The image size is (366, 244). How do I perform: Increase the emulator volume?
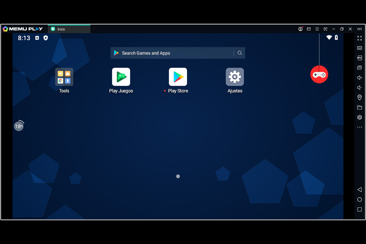tap(360, 78)
